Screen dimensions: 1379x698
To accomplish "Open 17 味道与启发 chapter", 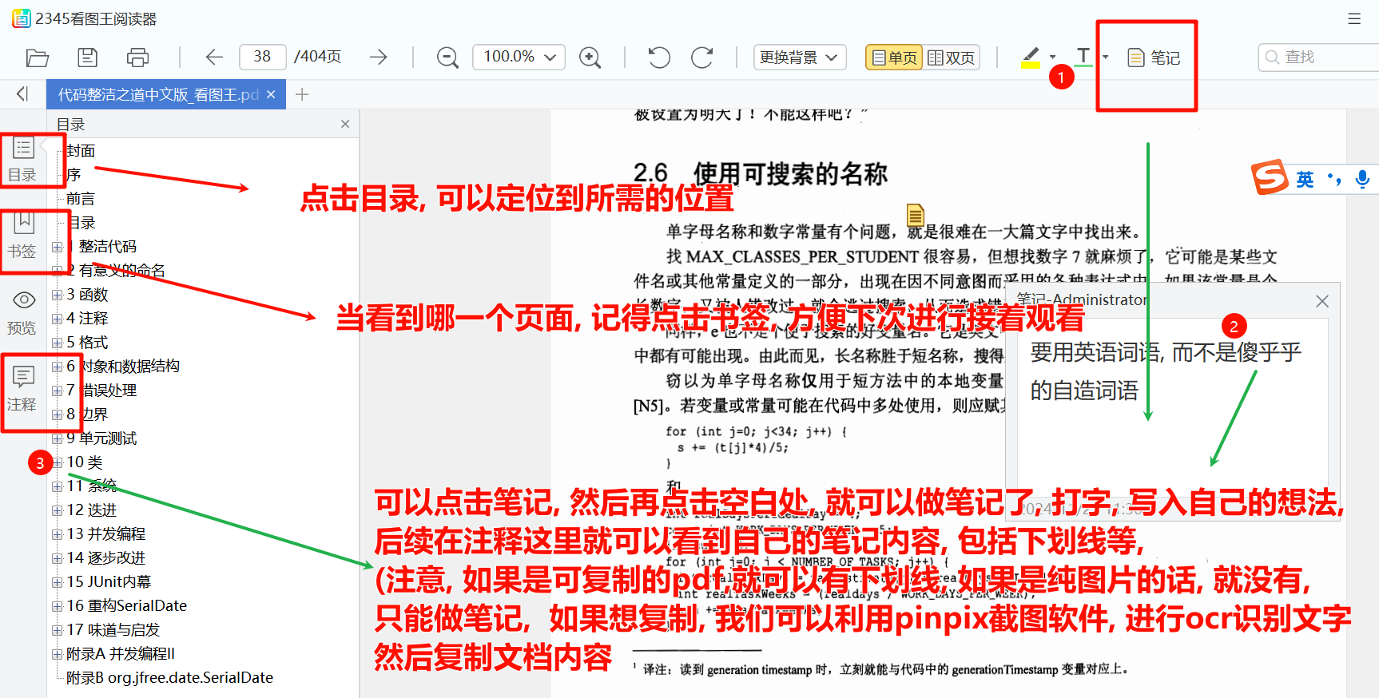I will tap(113, 630).
